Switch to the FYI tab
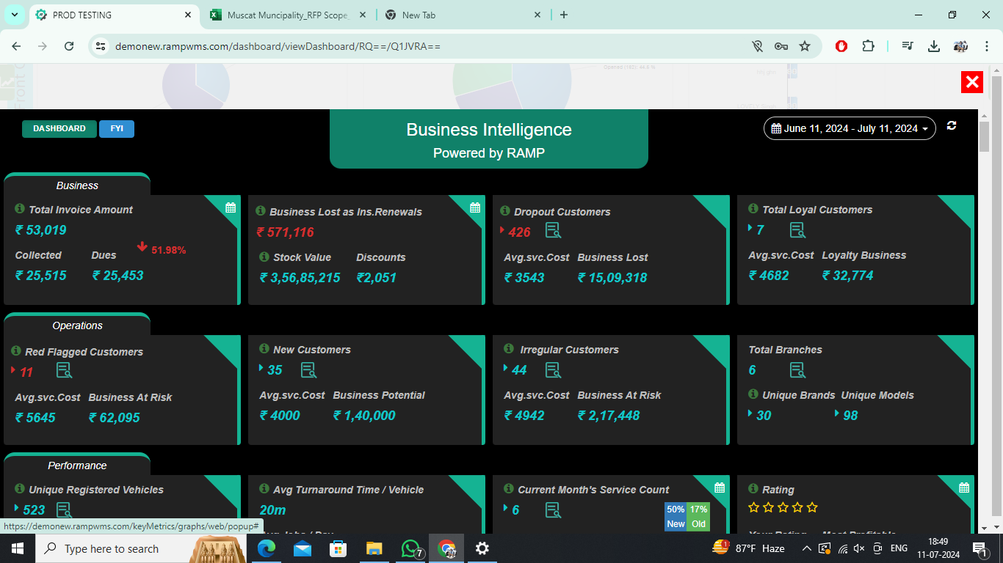 point(116,128)
